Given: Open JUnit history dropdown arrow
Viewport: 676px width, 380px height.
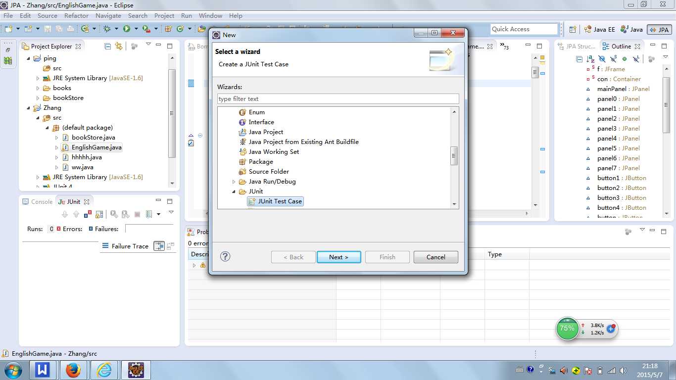Looking at the screenshot, I should pyautogui.click(x=158, y=214).
